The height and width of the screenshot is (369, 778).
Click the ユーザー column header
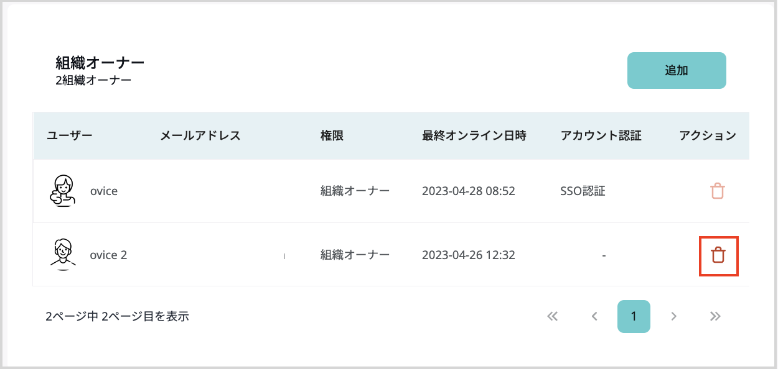(x=70, y=135)
